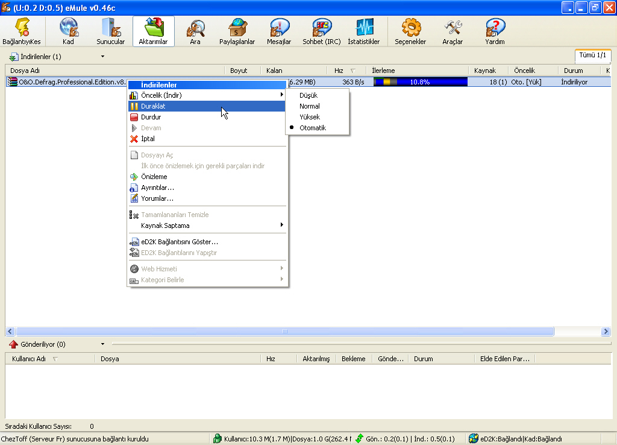The height and width of the screenshot is (445, 617).
Task: Choose Yorumlar... menu entry
Action: click(x=207, y=198)
